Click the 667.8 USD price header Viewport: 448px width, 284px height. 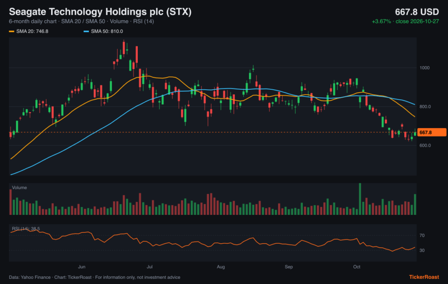point(417,12)
